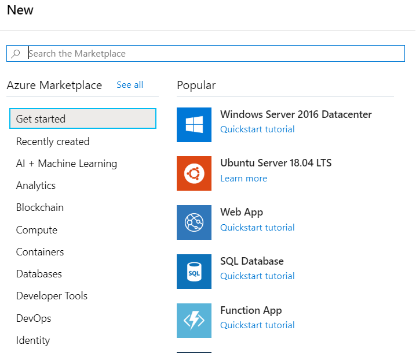The image size is (416, 360).
Task: Open the Developer Tools category
Action: tap(52, 296)
